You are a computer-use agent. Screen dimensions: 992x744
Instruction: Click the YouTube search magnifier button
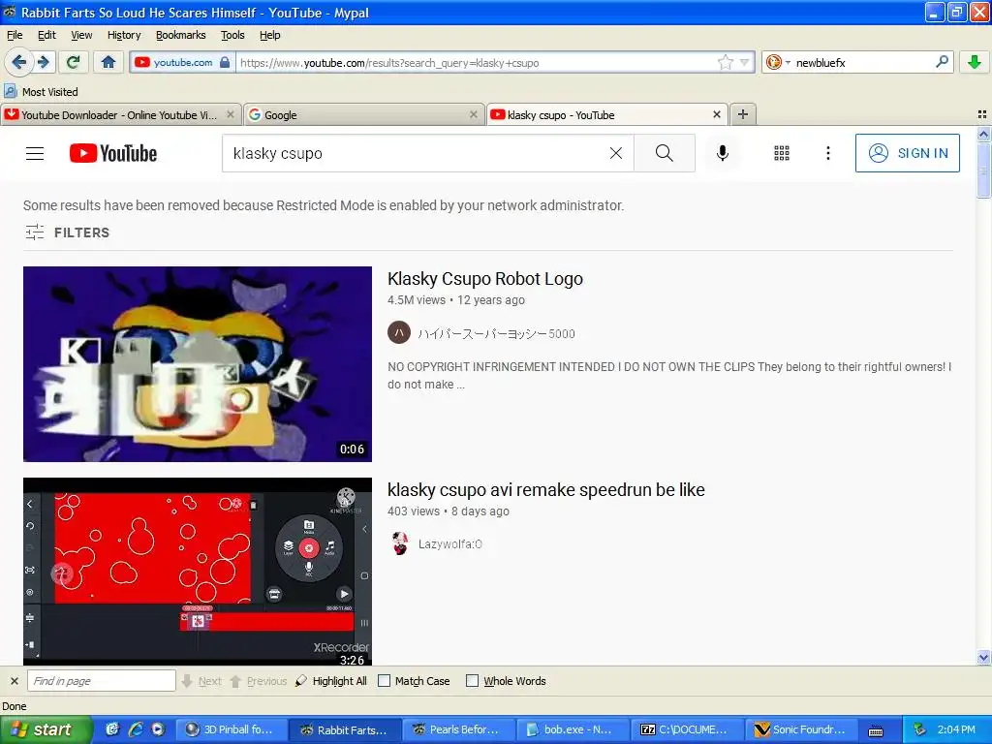pos(665,153)
